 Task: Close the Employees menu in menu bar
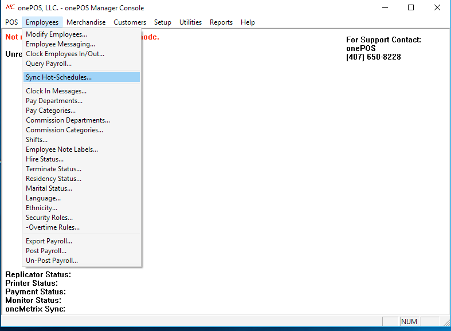[x=42, y=22]
